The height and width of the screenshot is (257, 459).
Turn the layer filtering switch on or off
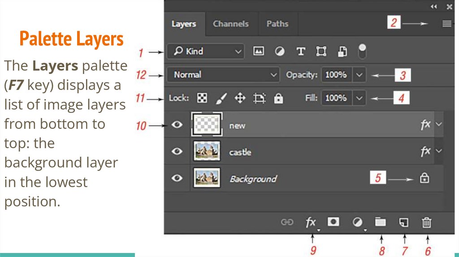(x=363, y=51)
